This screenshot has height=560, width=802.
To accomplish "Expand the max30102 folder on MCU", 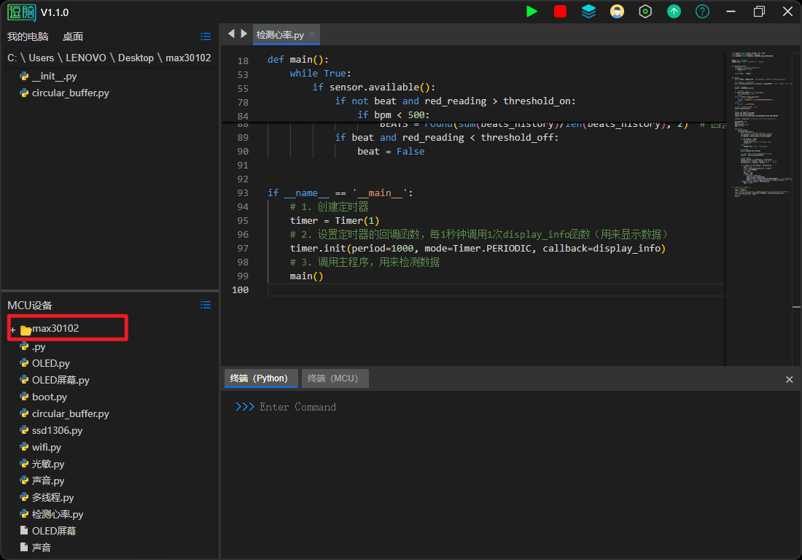I will (x=13, y=330).
